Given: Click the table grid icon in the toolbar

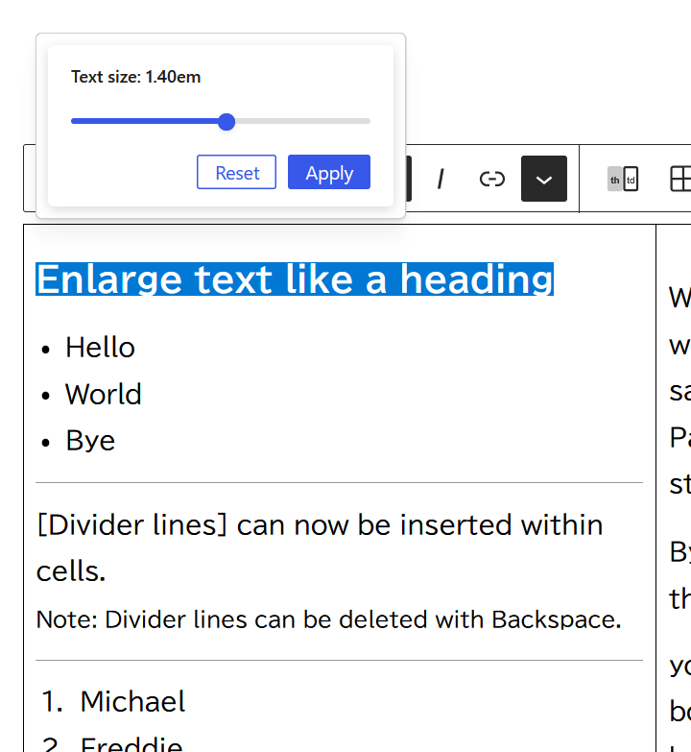Looking at the screenshot, I should 680,179.
